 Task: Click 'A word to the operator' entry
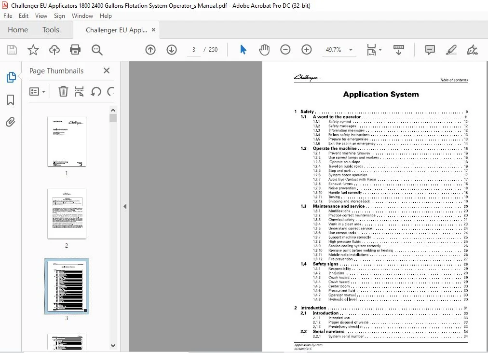pyautogui.click(x=337, y=117)
